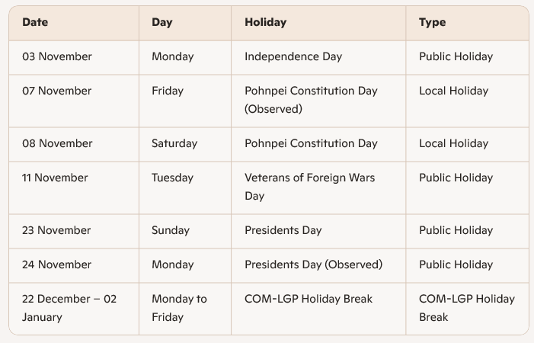Select the 08 November date cell

57,143
